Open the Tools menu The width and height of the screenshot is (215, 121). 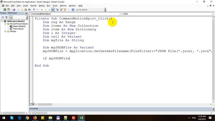point(55,6)
